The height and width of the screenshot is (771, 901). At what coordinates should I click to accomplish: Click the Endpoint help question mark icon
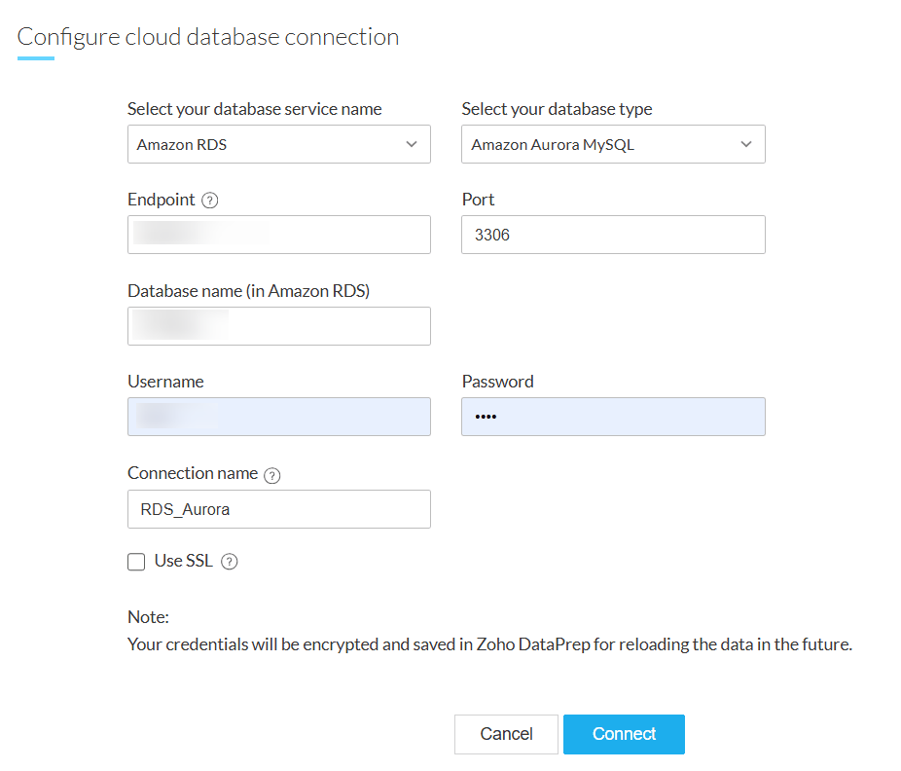click(x=210, y=201)
